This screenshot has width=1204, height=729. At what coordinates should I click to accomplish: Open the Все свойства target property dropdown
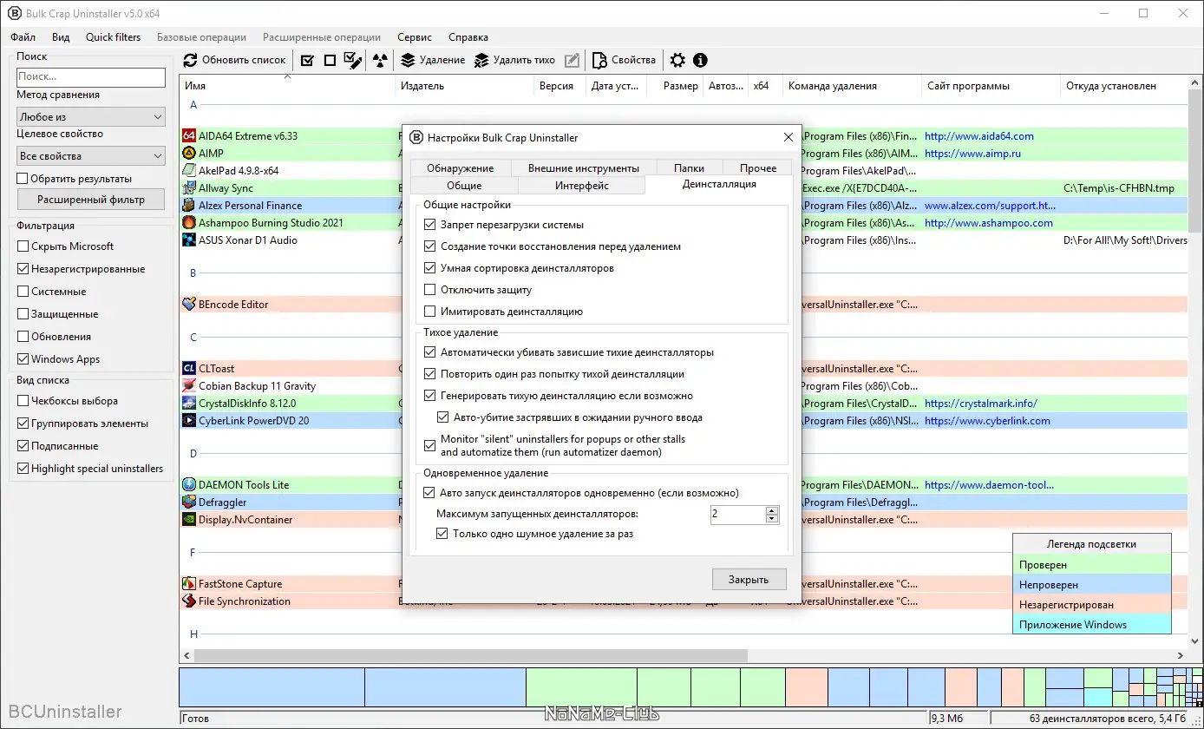point(91,156)
